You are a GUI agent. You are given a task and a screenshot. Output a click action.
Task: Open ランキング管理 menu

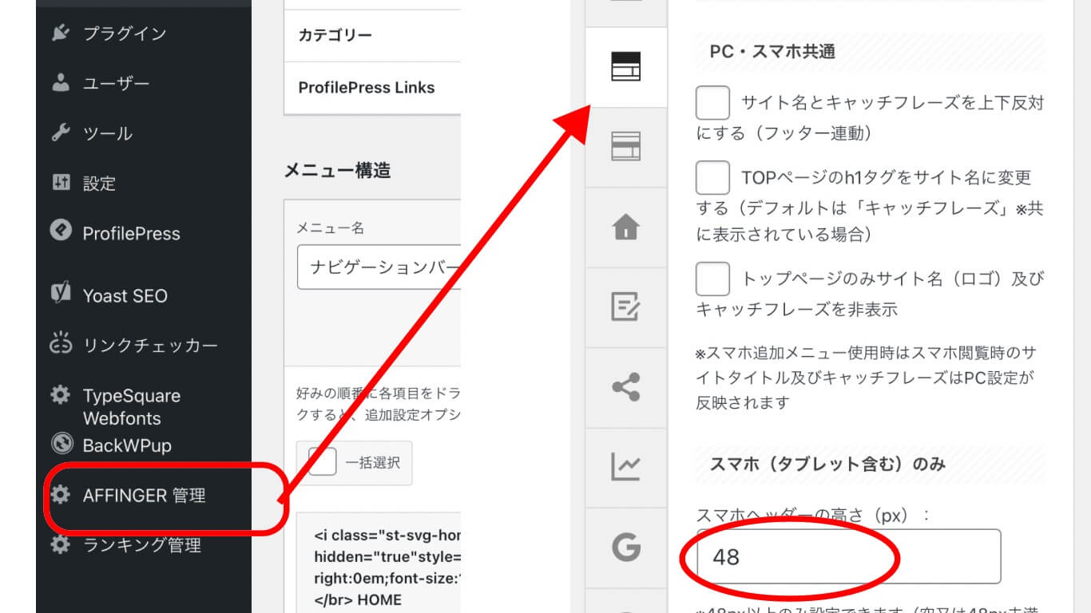click(144, 545)
